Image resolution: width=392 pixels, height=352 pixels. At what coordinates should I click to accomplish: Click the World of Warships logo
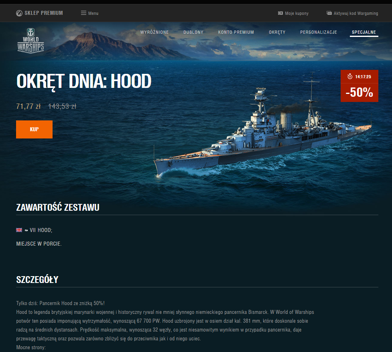(31, 41)
